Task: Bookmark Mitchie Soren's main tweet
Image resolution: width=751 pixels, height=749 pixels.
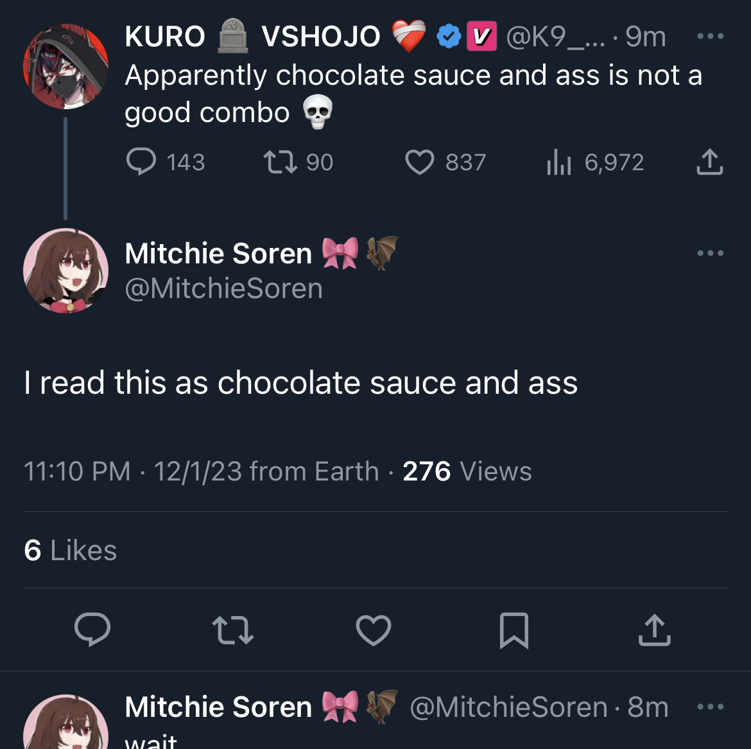Action: tap(514, 630)
